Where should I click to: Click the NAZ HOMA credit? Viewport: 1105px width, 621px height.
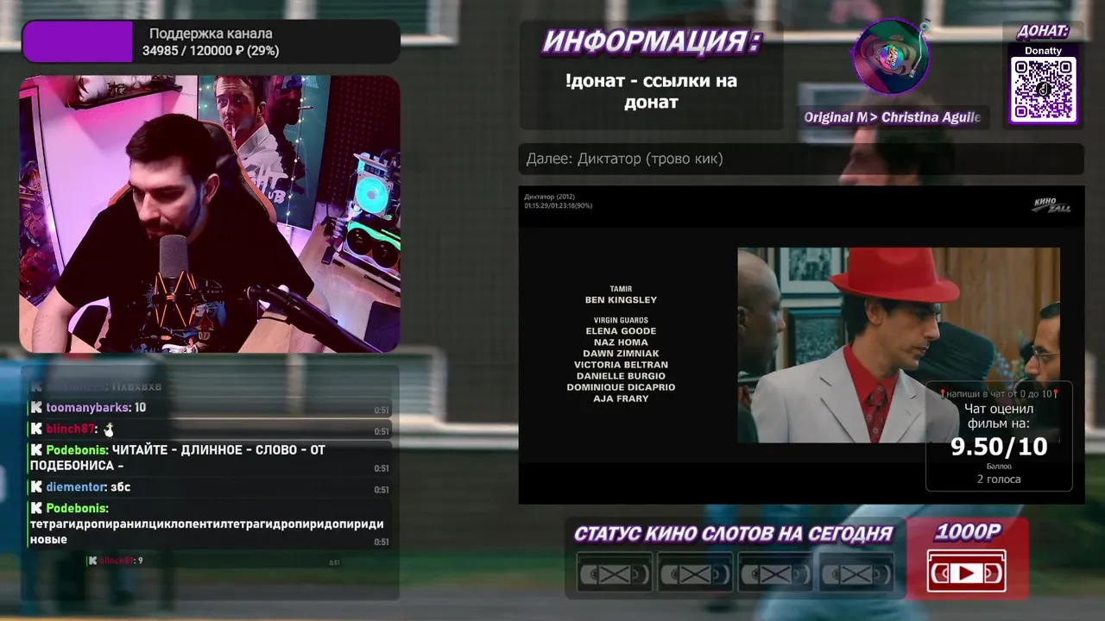pos(621,342)
